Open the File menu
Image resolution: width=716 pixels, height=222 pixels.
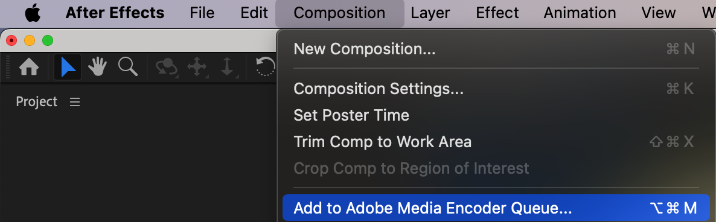point(202,13)
